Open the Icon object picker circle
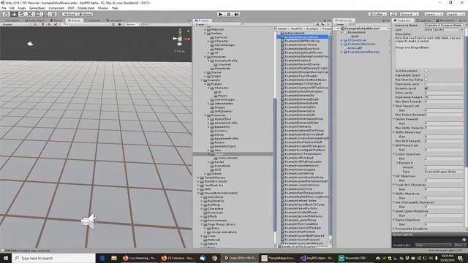Screen dimensions: 468x263 461,30
